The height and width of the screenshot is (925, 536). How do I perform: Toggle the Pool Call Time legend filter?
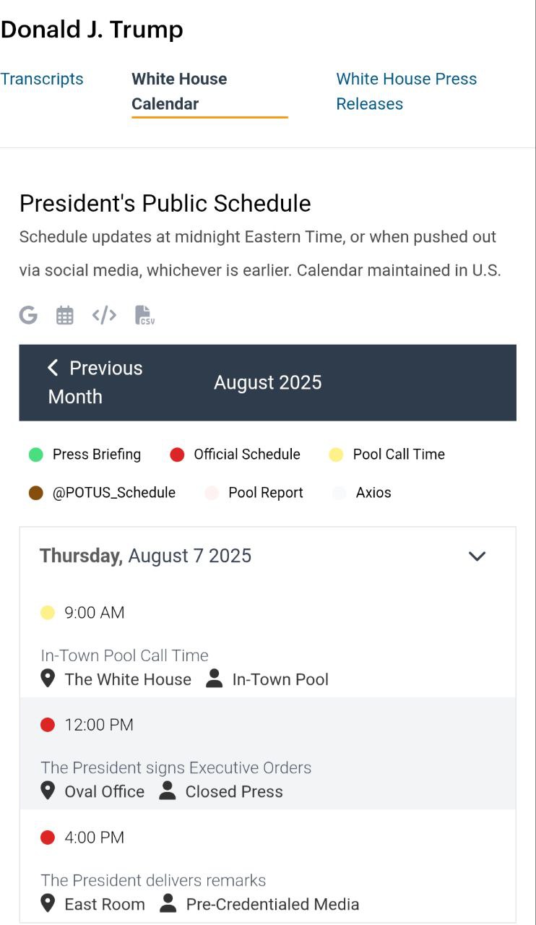pyautogui.click(x=386, y=455)
